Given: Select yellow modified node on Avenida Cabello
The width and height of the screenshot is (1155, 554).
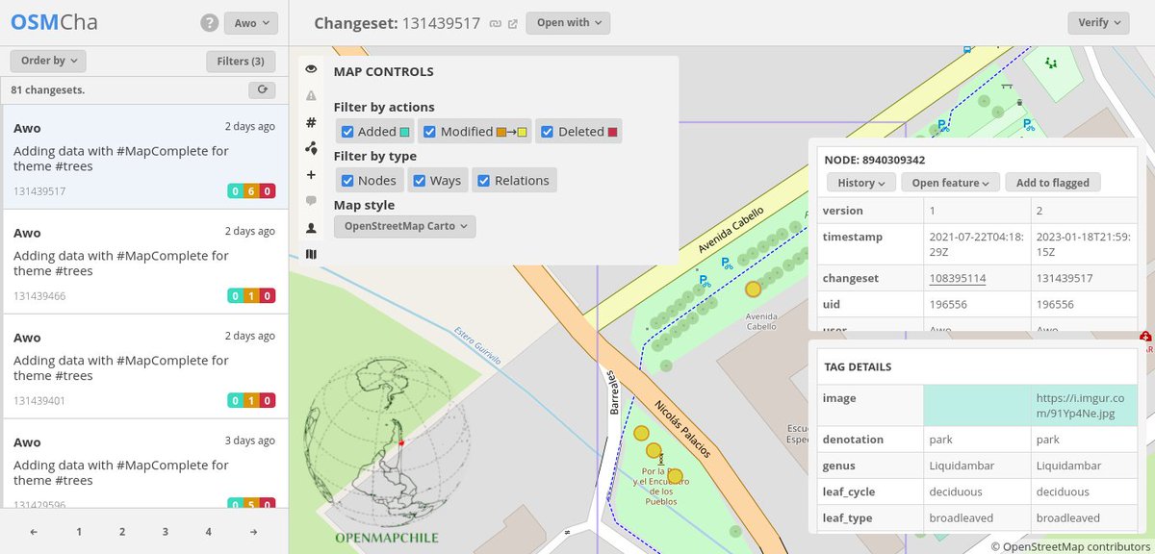Looking at the screenshot, I should pyautogui.click(x=753, y=289).
